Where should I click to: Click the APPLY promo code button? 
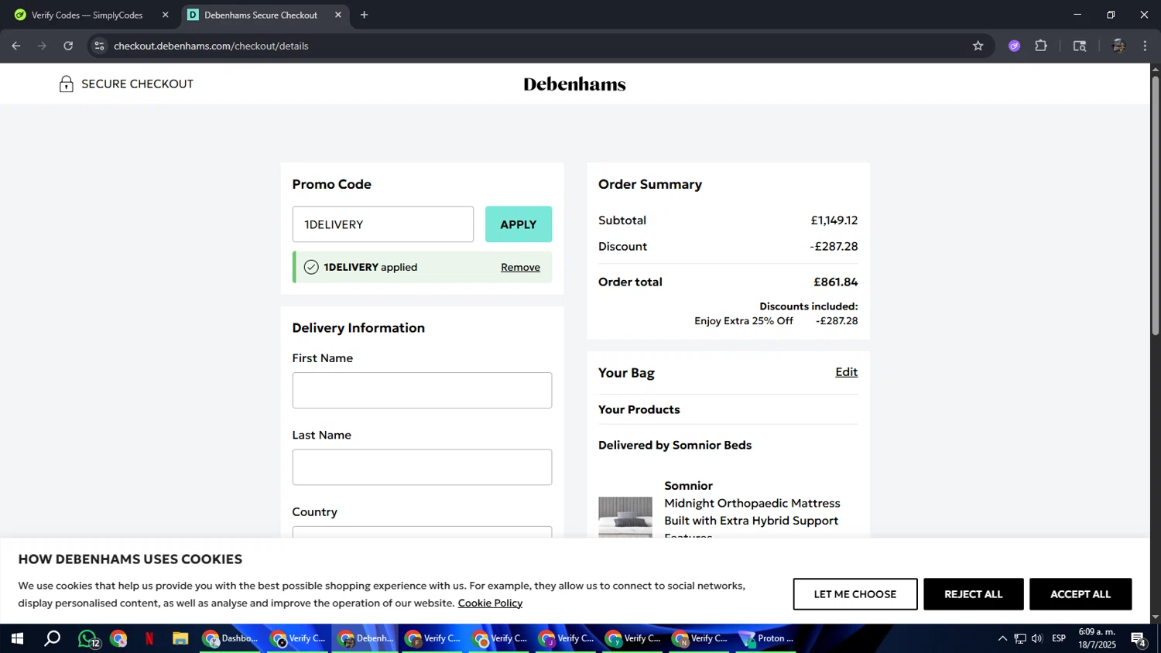[519, 224]
